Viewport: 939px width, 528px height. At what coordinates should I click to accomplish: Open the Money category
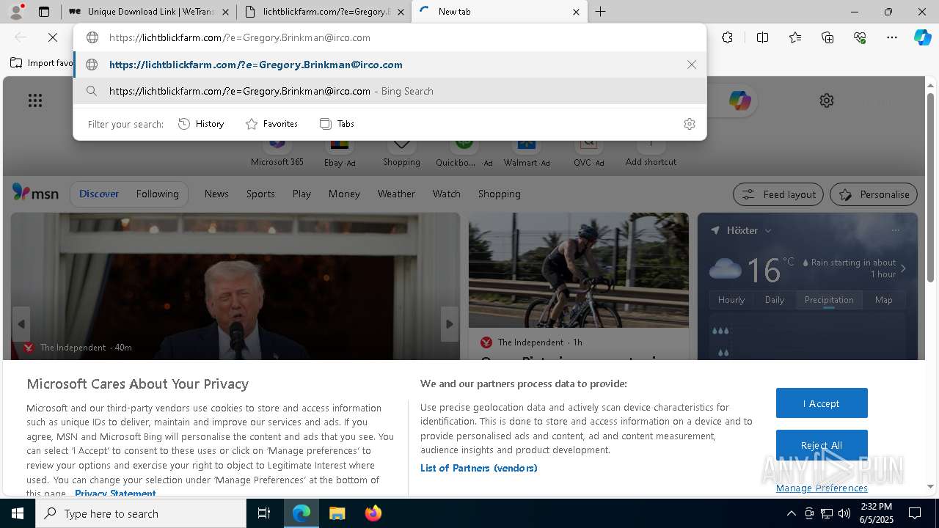coord(344,194)
